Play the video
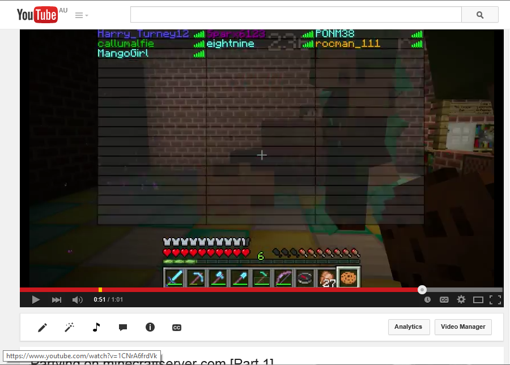This screenshot has height=365, width=510. click(x=36, y=300)
